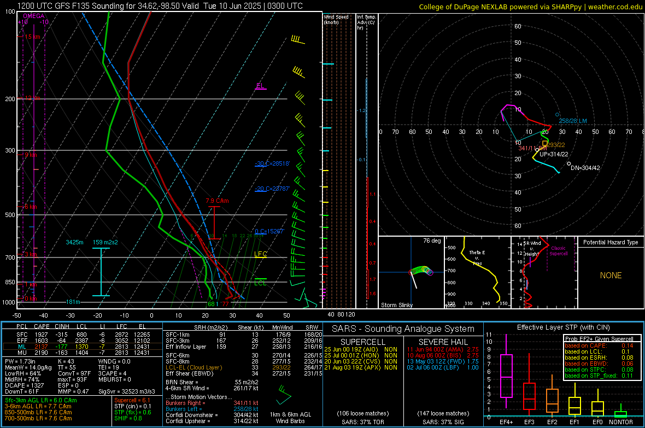The width and height of the screenshot is (645, 428).
Task: Click the yellow LFC marker label
Action: [260, 254]
